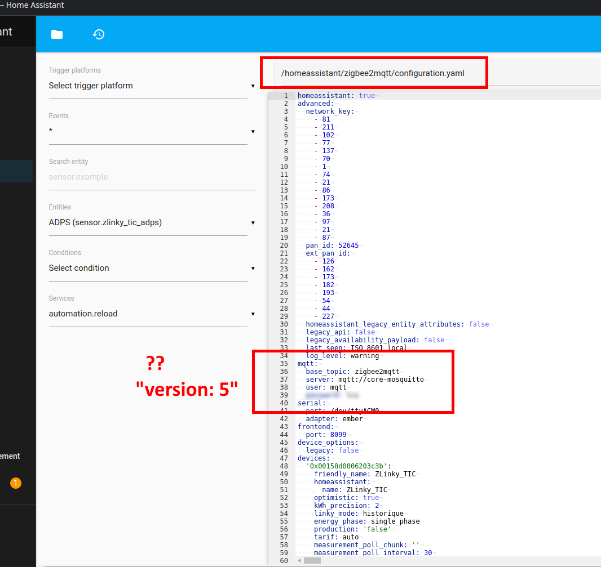Place cursor on the adapter: ember line
Screen dimensions: 601x567
pyautogui.click(x=334, y=419)
